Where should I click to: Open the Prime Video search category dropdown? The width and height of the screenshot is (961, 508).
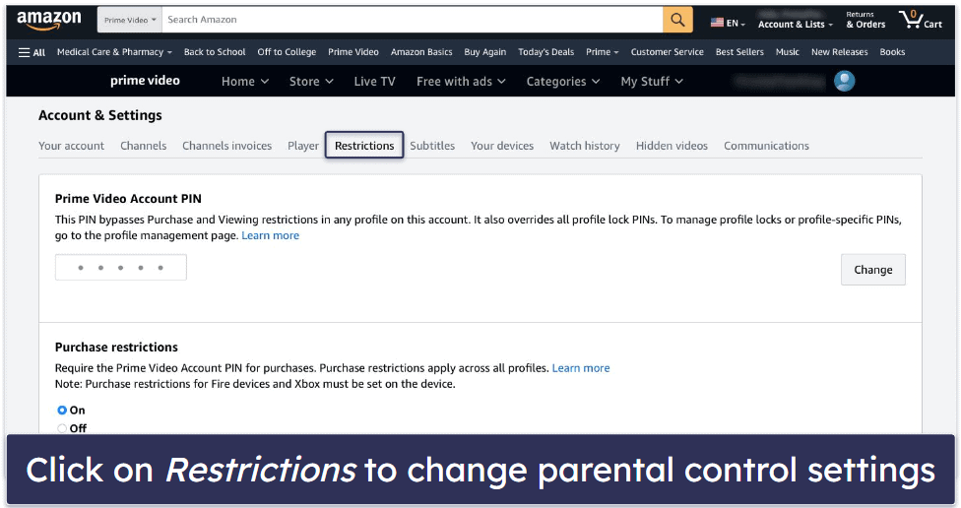click(x=128, y=20)
